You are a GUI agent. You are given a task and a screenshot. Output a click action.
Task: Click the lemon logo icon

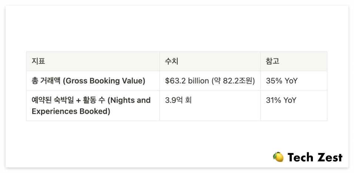(x=278, y=157)
